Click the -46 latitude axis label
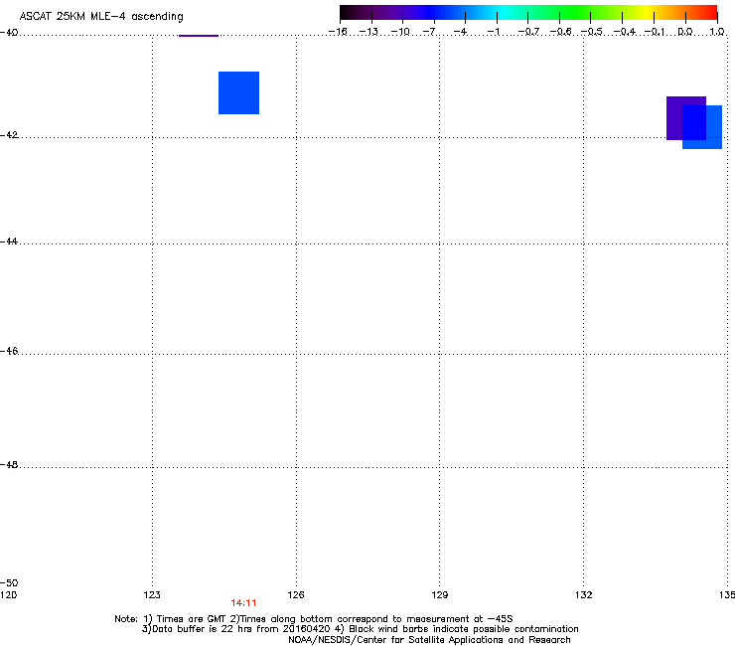This screenshot has width=735, height=646. tap(9, 351)
